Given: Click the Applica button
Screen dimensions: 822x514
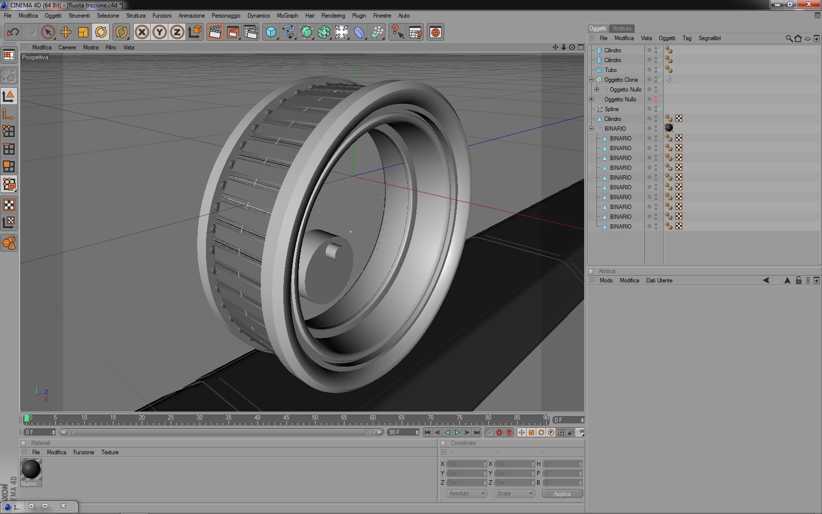Looking at the screenshot, I should click(562, 493).
